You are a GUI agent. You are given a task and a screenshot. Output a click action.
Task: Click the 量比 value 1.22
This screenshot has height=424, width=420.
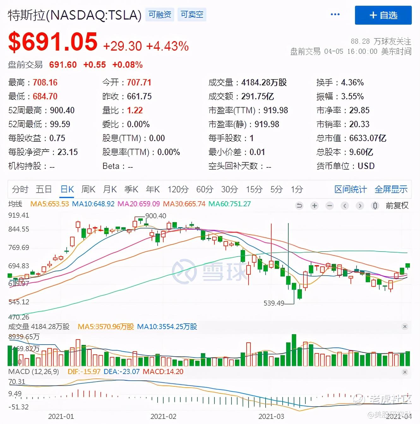[x=135, y=110]
